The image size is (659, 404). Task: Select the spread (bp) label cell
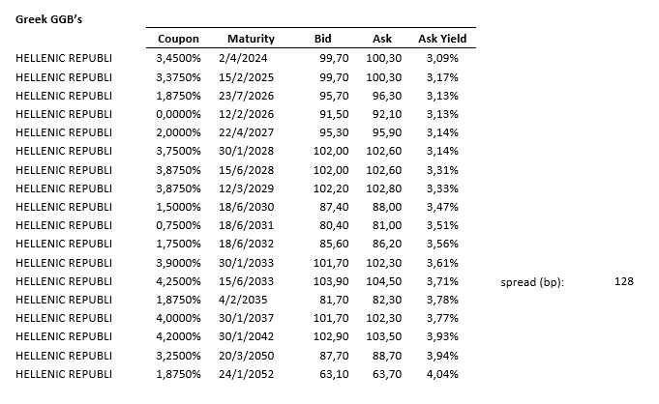coord(532,282)
